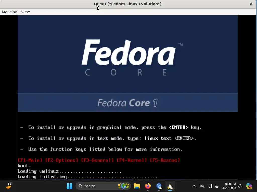
Task: Open the clock showing 9:00 PM
Action: 229,186
